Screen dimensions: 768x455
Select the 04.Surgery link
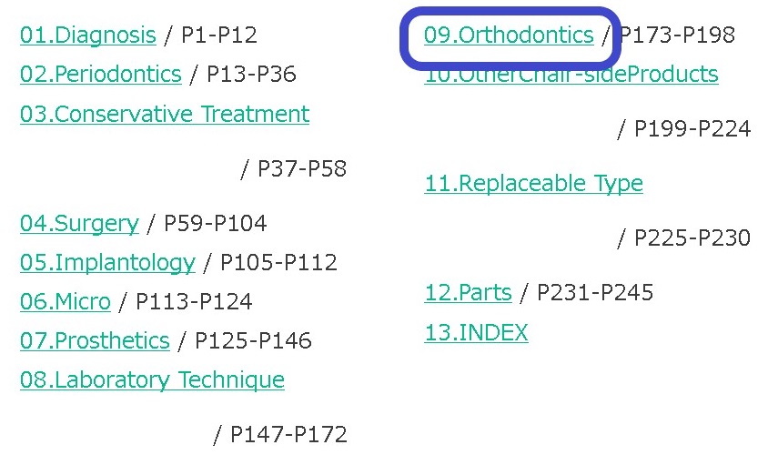tap(79, 223)
